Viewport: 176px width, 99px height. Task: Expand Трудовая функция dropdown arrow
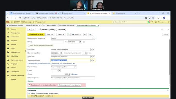[92, 61]
